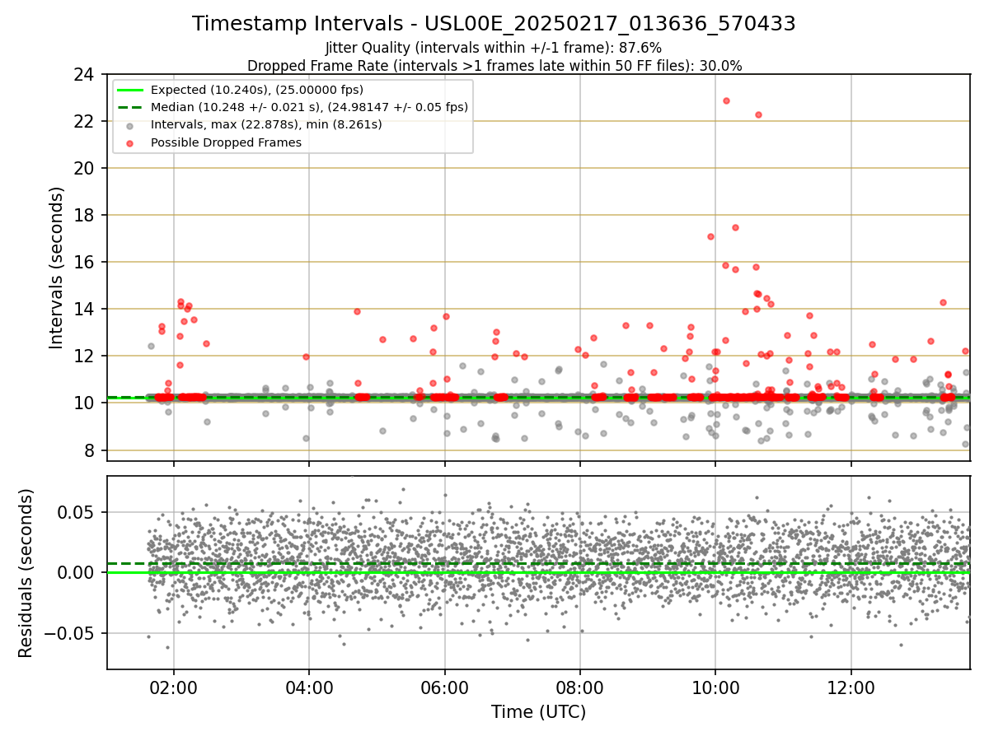
Task: Click the 'Residuals (seconds)' y-axis label
Action: (x=26, y=573)
